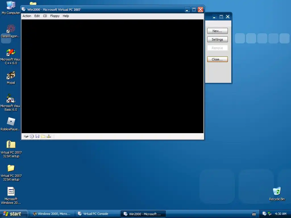291x218 pixels.
Task: Click the keyboard language bar icon
Action: click(254, 214)
